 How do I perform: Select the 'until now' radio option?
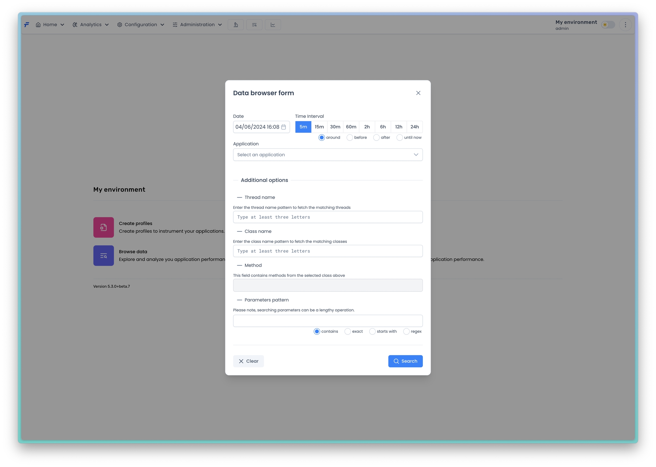pos(399,137)
